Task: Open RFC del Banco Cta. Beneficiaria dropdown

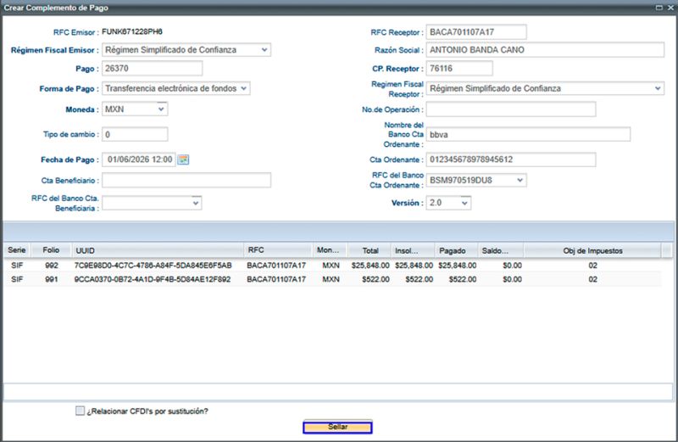Action: (196, 203)
